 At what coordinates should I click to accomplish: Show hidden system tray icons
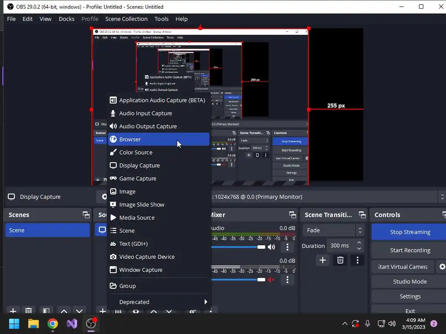tap(345, 324)
